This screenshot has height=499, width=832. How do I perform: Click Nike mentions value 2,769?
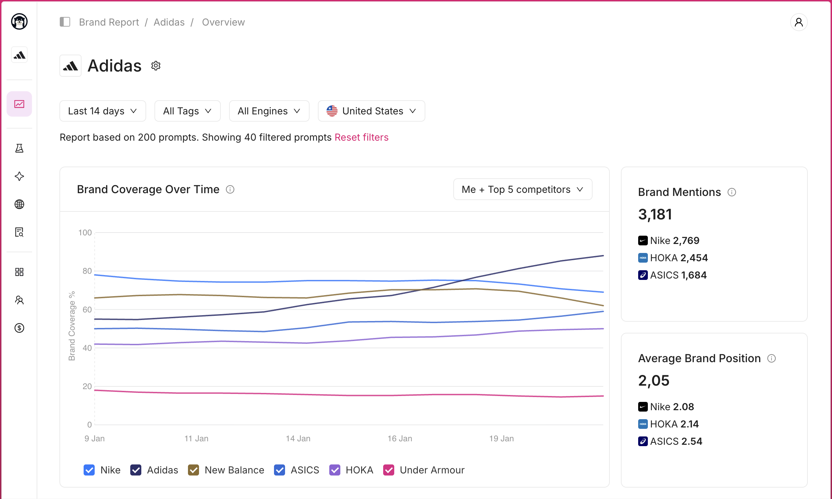(686, 241)
